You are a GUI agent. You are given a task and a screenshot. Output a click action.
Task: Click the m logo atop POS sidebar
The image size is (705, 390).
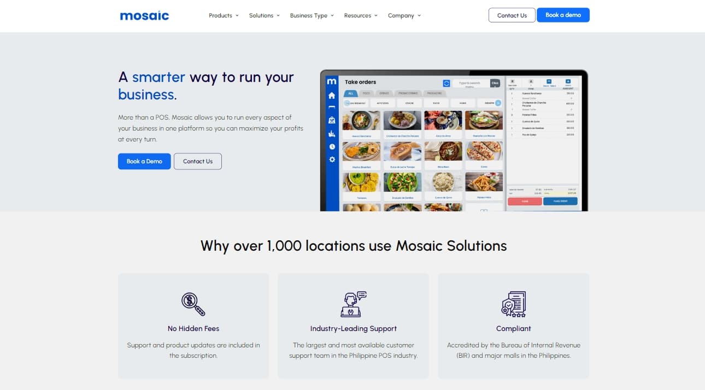[332, 81]
